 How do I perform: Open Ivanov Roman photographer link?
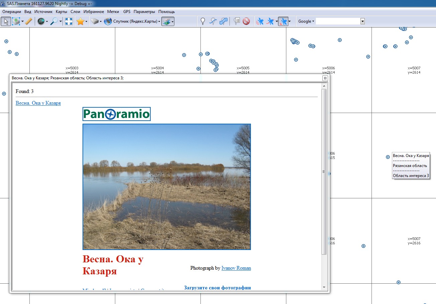pyautogui.click(x=236, y=268)
